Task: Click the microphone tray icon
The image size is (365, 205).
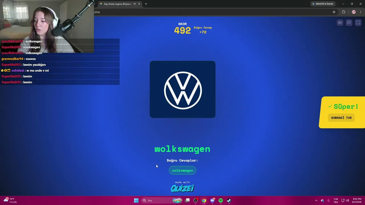Action: pyautogui.click(x=328, y=200)
